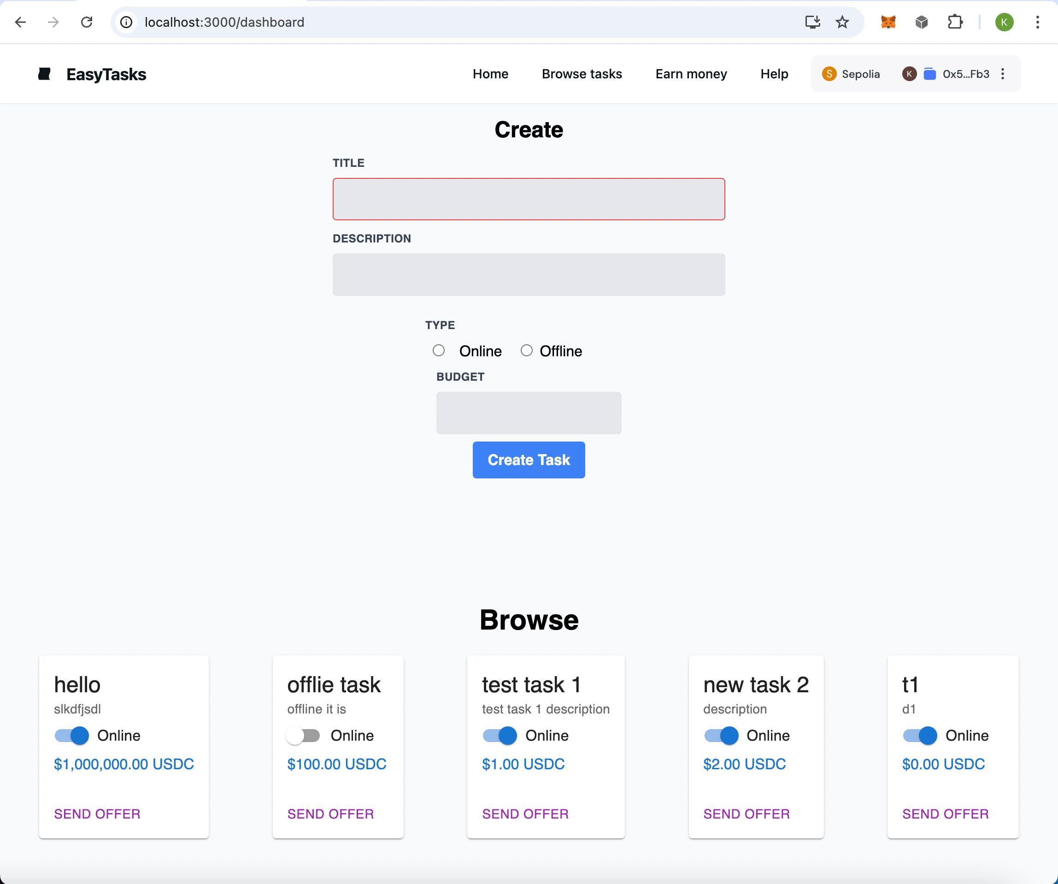Click the browser reload icon
This screenshot has width=1058, height=884.
86,22
